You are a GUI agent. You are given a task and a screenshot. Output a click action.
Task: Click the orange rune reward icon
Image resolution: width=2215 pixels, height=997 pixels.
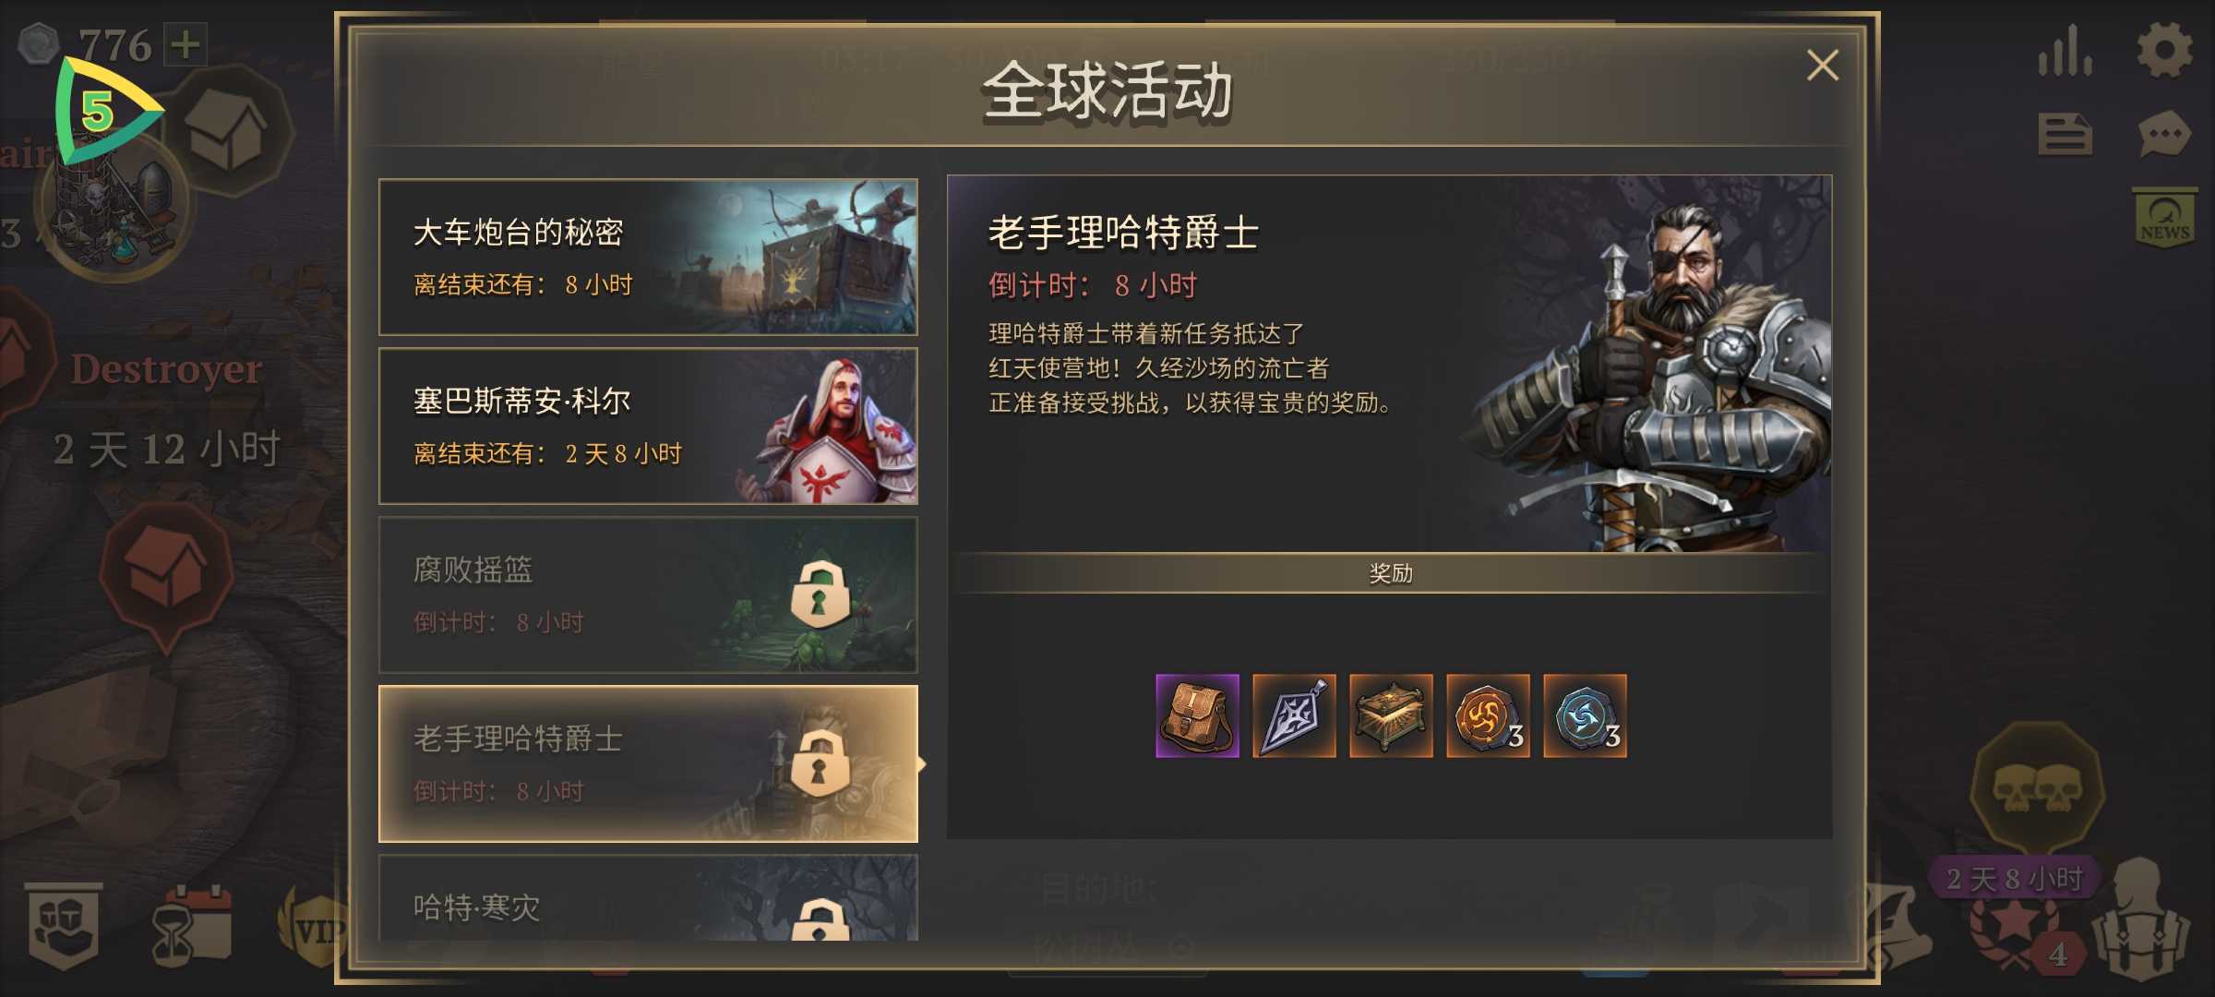[x=1488, y=715]
